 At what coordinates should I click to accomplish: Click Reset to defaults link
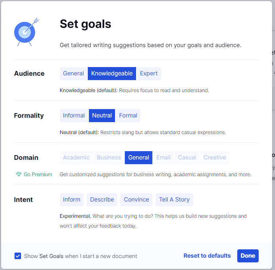click(207, 256)
